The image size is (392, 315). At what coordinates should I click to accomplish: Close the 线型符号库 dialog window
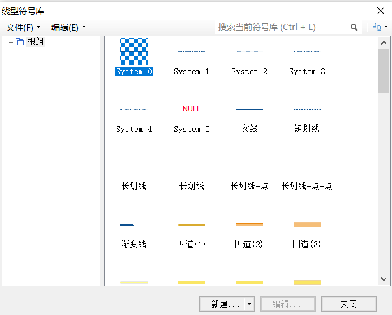(x=381, y=11)
